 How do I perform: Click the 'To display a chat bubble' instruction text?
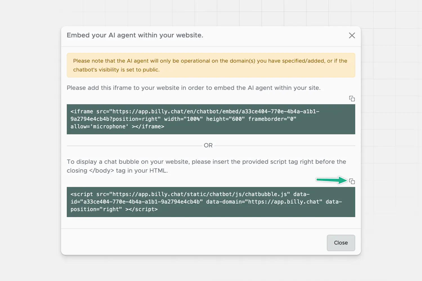point(206,166)
